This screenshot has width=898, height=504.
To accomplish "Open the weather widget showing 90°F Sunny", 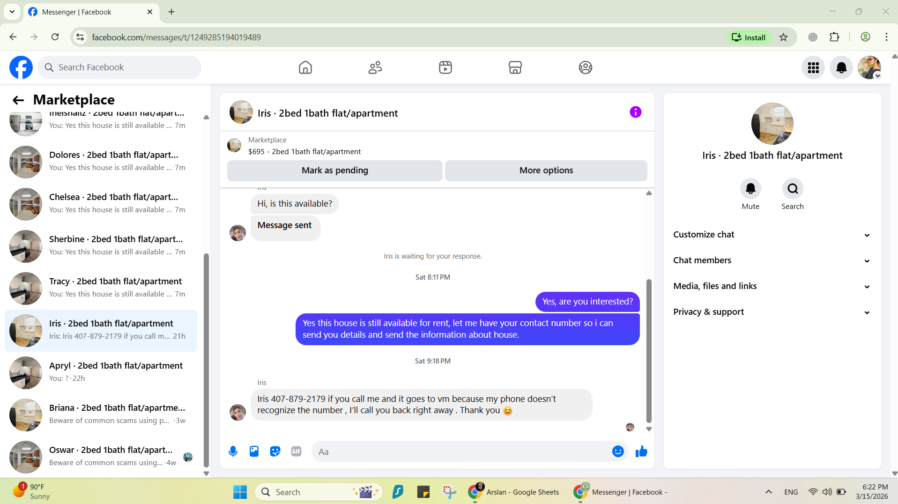I will coord(32,492).
